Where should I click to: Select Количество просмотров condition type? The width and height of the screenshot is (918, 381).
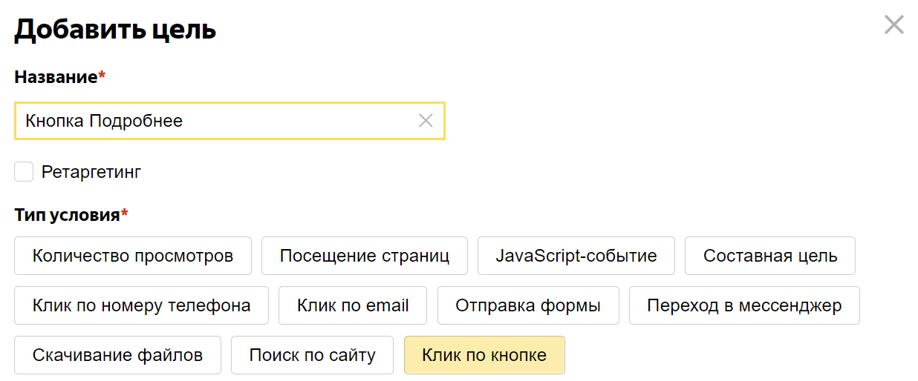coord(133,256)
